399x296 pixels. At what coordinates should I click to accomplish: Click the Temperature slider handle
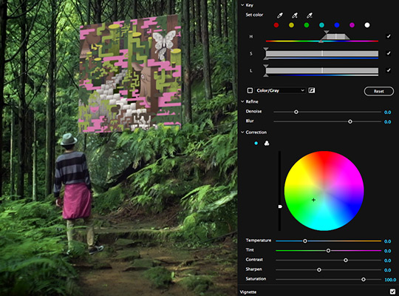pos(305,241)
